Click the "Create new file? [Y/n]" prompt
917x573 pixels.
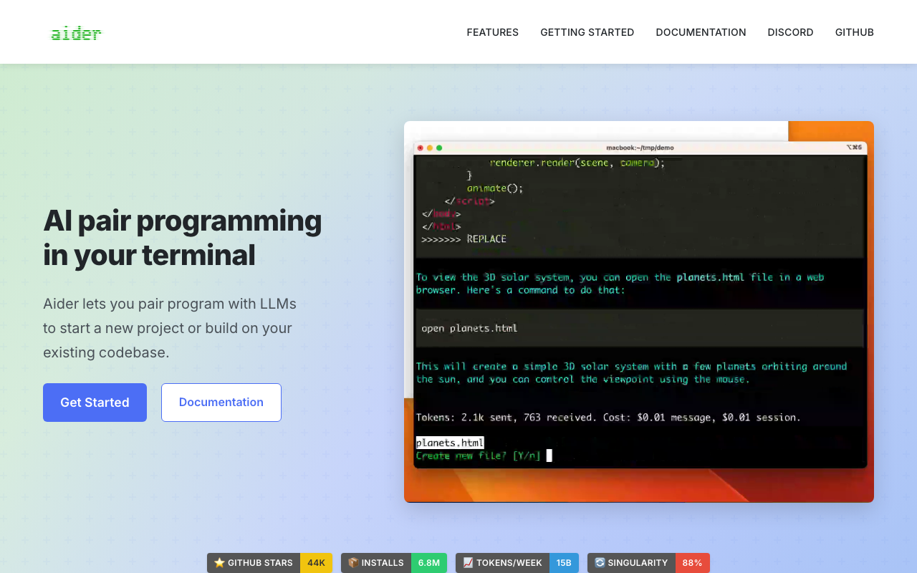point(479,456)
